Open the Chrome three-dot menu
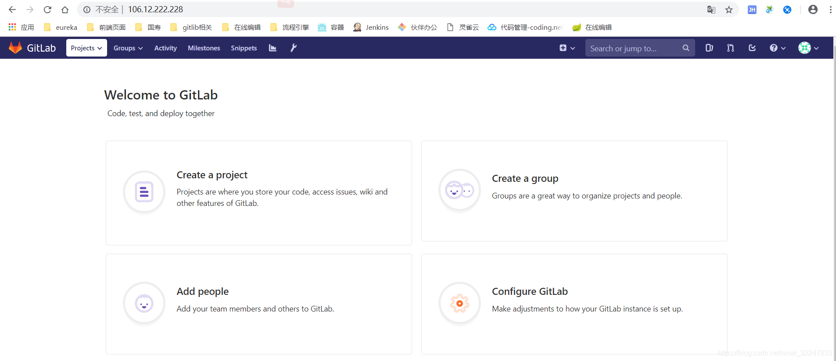Screen dimensions: 836x361 [830, 10]
